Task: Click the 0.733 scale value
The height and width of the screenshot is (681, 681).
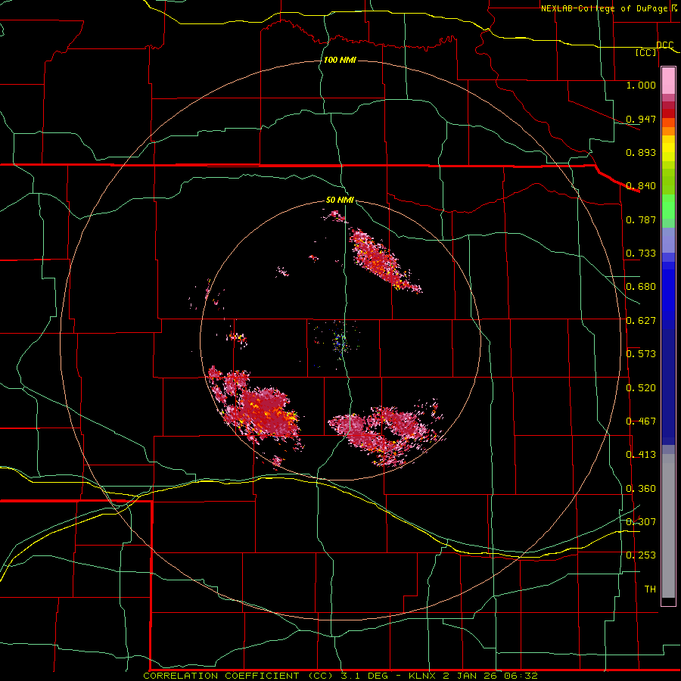Action: [x=641, y=253]
